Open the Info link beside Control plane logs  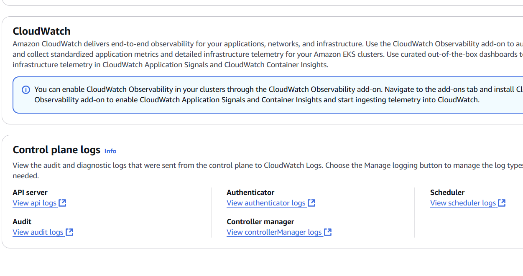click(x=110, y=151)
